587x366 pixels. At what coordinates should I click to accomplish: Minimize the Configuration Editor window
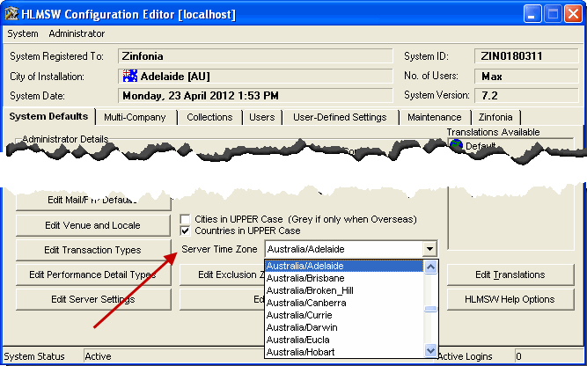[532, 15]
